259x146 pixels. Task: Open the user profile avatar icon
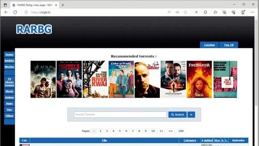(243, 12)
